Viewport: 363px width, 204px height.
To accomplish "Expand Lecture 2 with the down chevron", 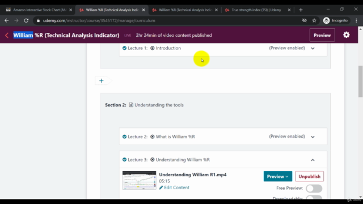I will click(x=313, y=137).
